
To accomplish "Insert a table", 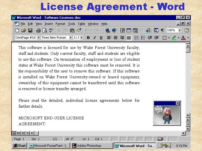I will coord(129,30).
